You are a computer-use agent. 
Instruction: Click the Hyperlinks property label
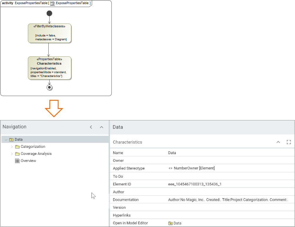122,215
